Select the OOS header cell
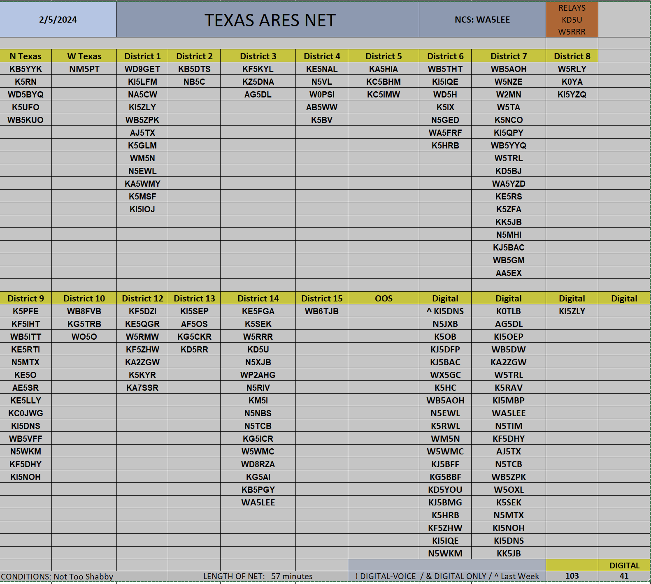This screenshot has height=584, width=651. tap(384, 298)
